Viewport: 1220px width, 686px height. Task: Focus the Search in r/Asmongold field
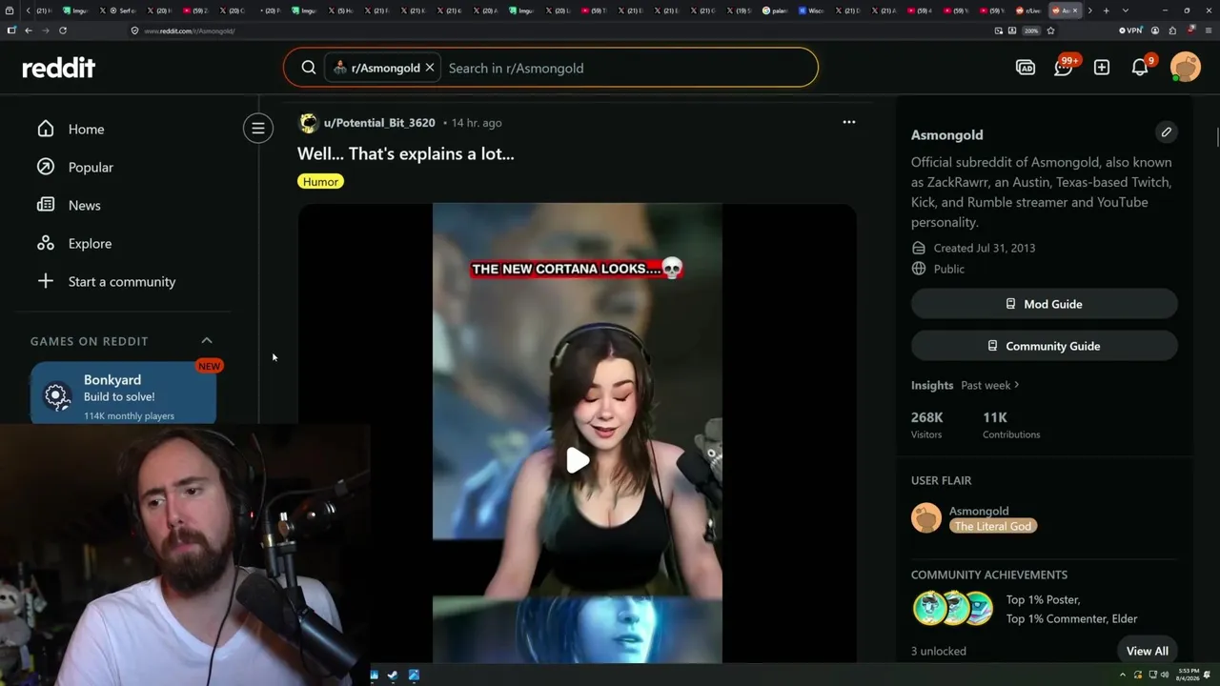(x=629, y=68)
